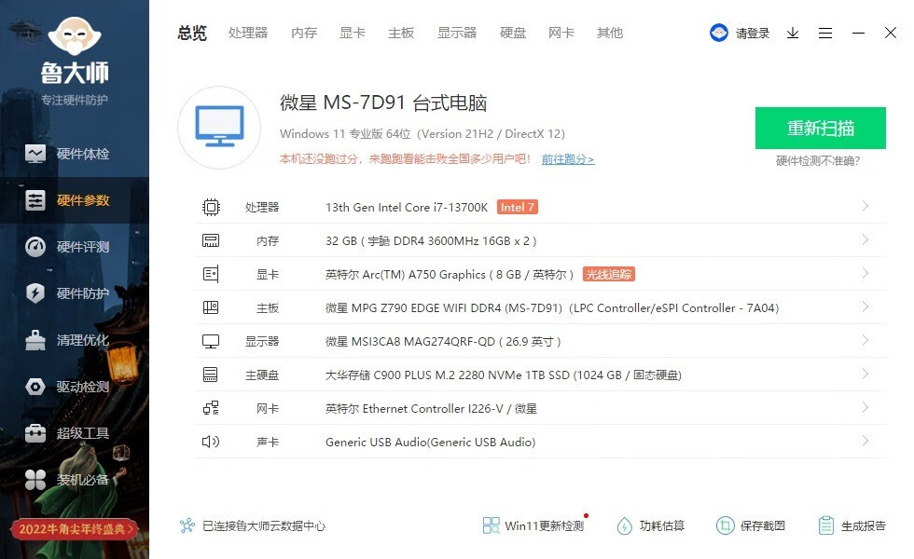914x559 pixels.
Task: Go to 硬件防护 shield icon
Action: (35, 293)
